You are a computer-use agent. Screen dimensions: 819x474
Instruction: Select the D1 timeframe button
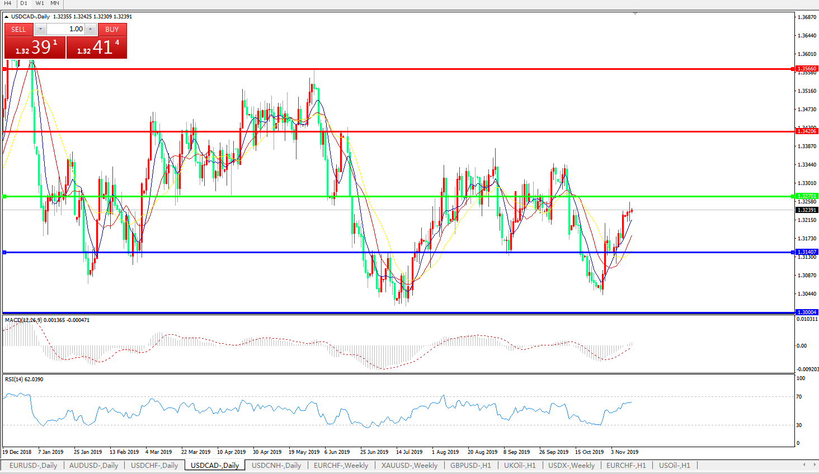click(x=23, y=3)
